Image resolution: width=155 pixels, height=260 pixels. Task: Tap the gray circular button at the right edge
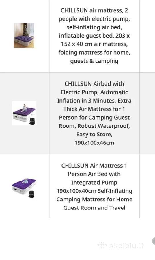pos(154,241)
